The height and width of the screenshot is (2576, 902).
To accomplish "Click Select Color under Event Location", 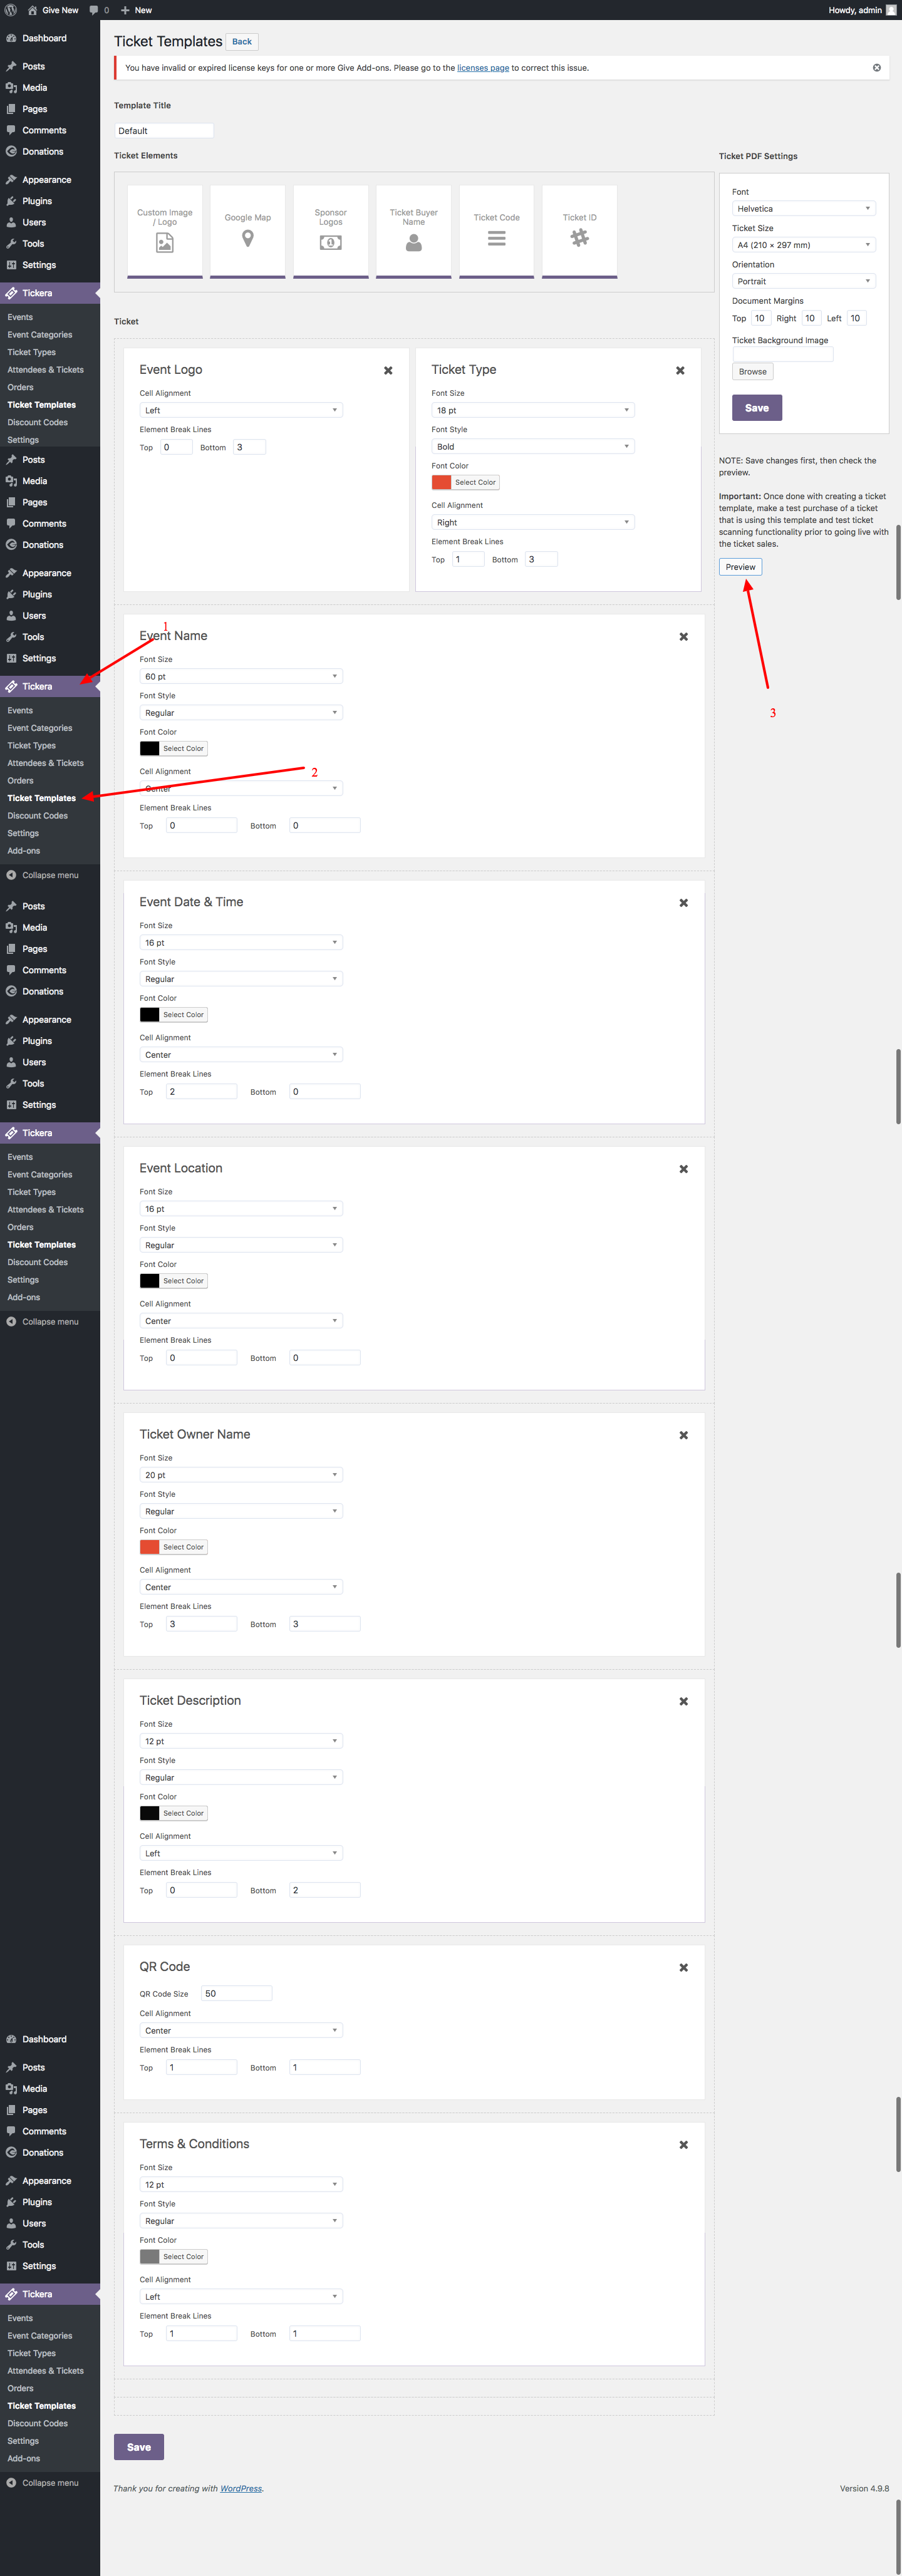I will pos(183,1281).
